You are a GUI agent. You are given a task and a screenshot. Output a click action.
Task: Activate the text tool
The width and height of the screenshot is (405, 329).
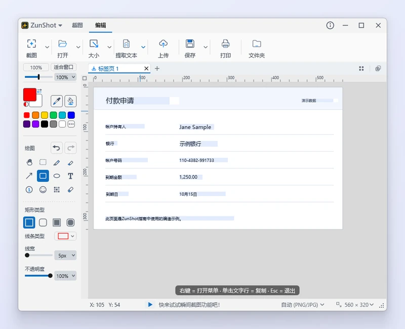(70, 176)
